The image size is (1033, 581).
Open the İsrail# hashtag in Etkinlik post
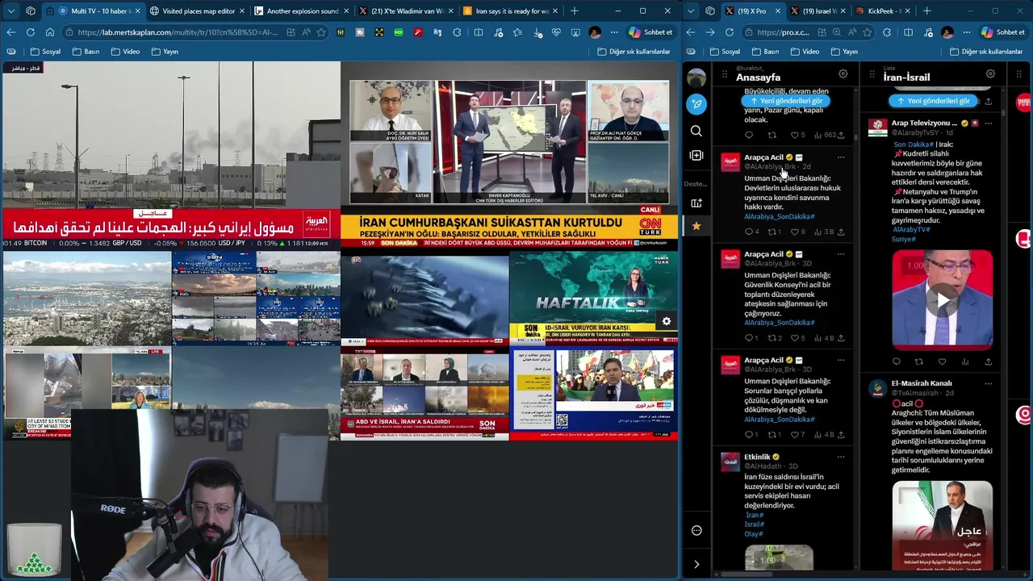pyautogui.click(x=755, y=525)
